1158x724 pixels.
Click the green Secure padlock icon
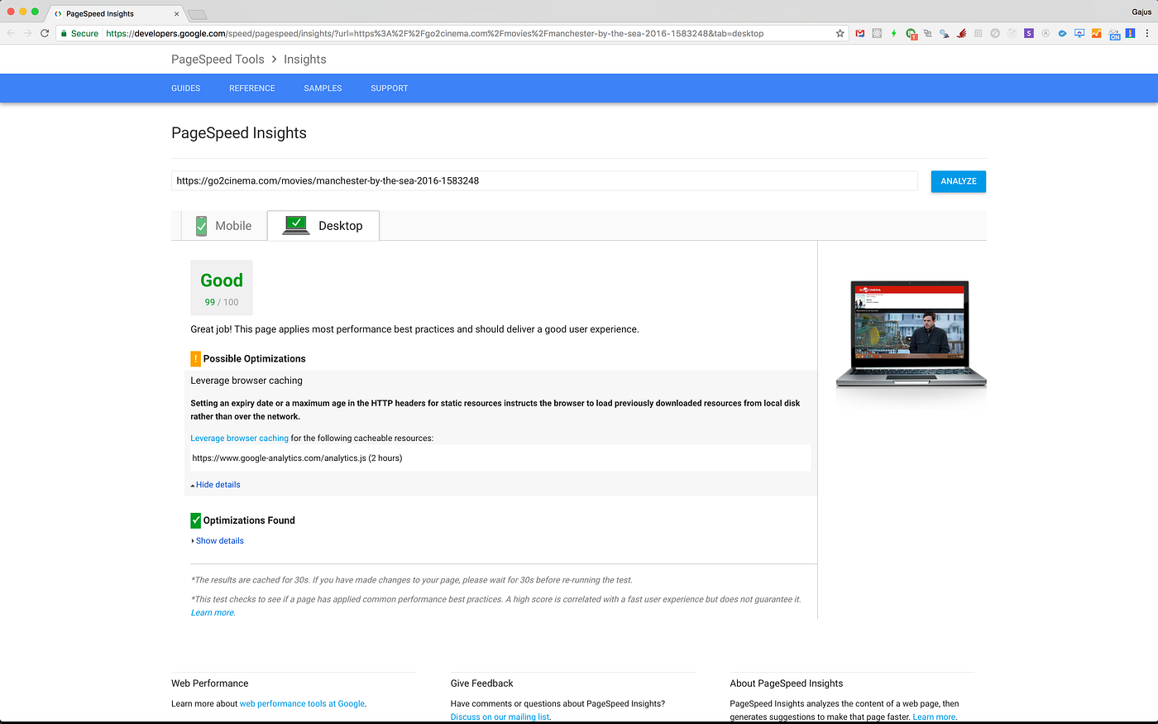[x=64, y=34]
